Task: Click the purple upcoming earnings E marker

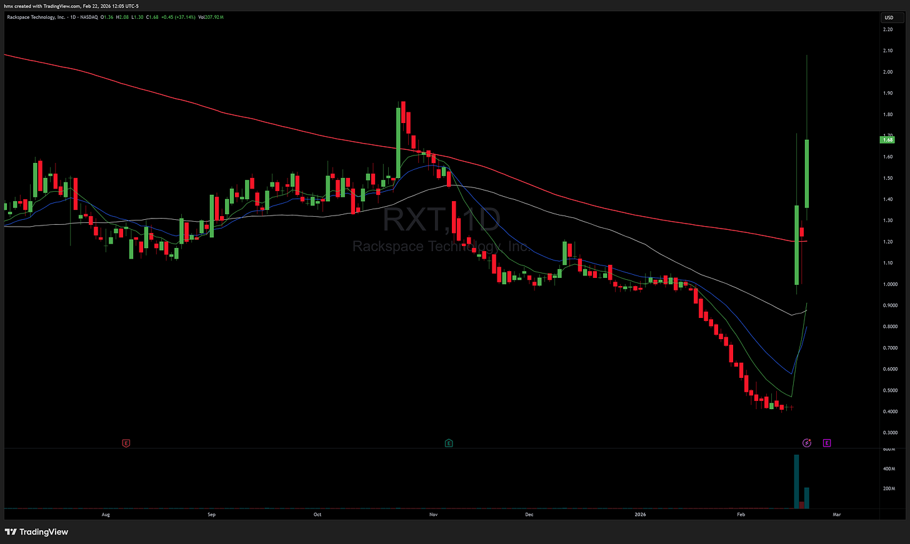Action: tap(827, 443)
